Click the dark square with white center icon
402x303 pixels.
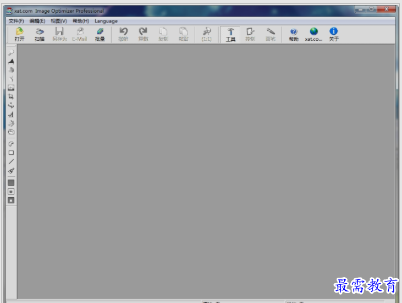[x=11, y=201]
